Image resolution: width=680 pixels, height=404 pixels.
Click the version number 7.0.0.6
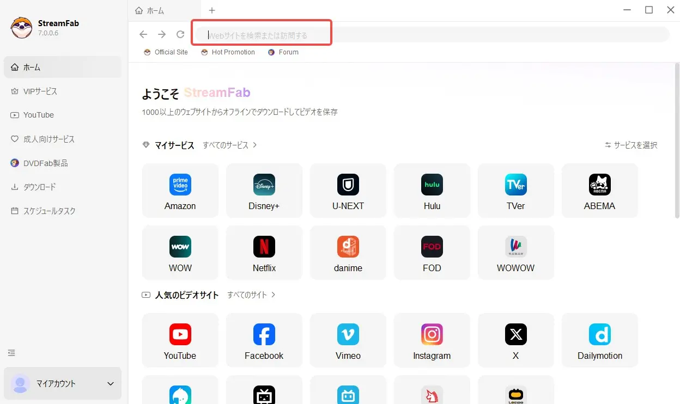coord(48,33)
